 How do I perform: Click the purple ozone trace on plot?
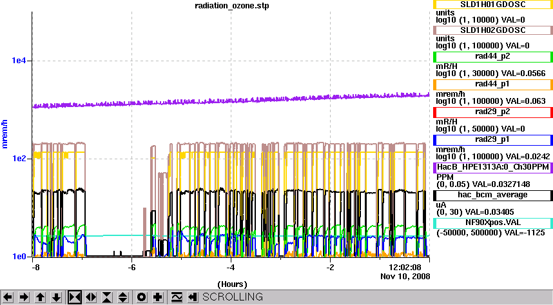pos(231,101)
